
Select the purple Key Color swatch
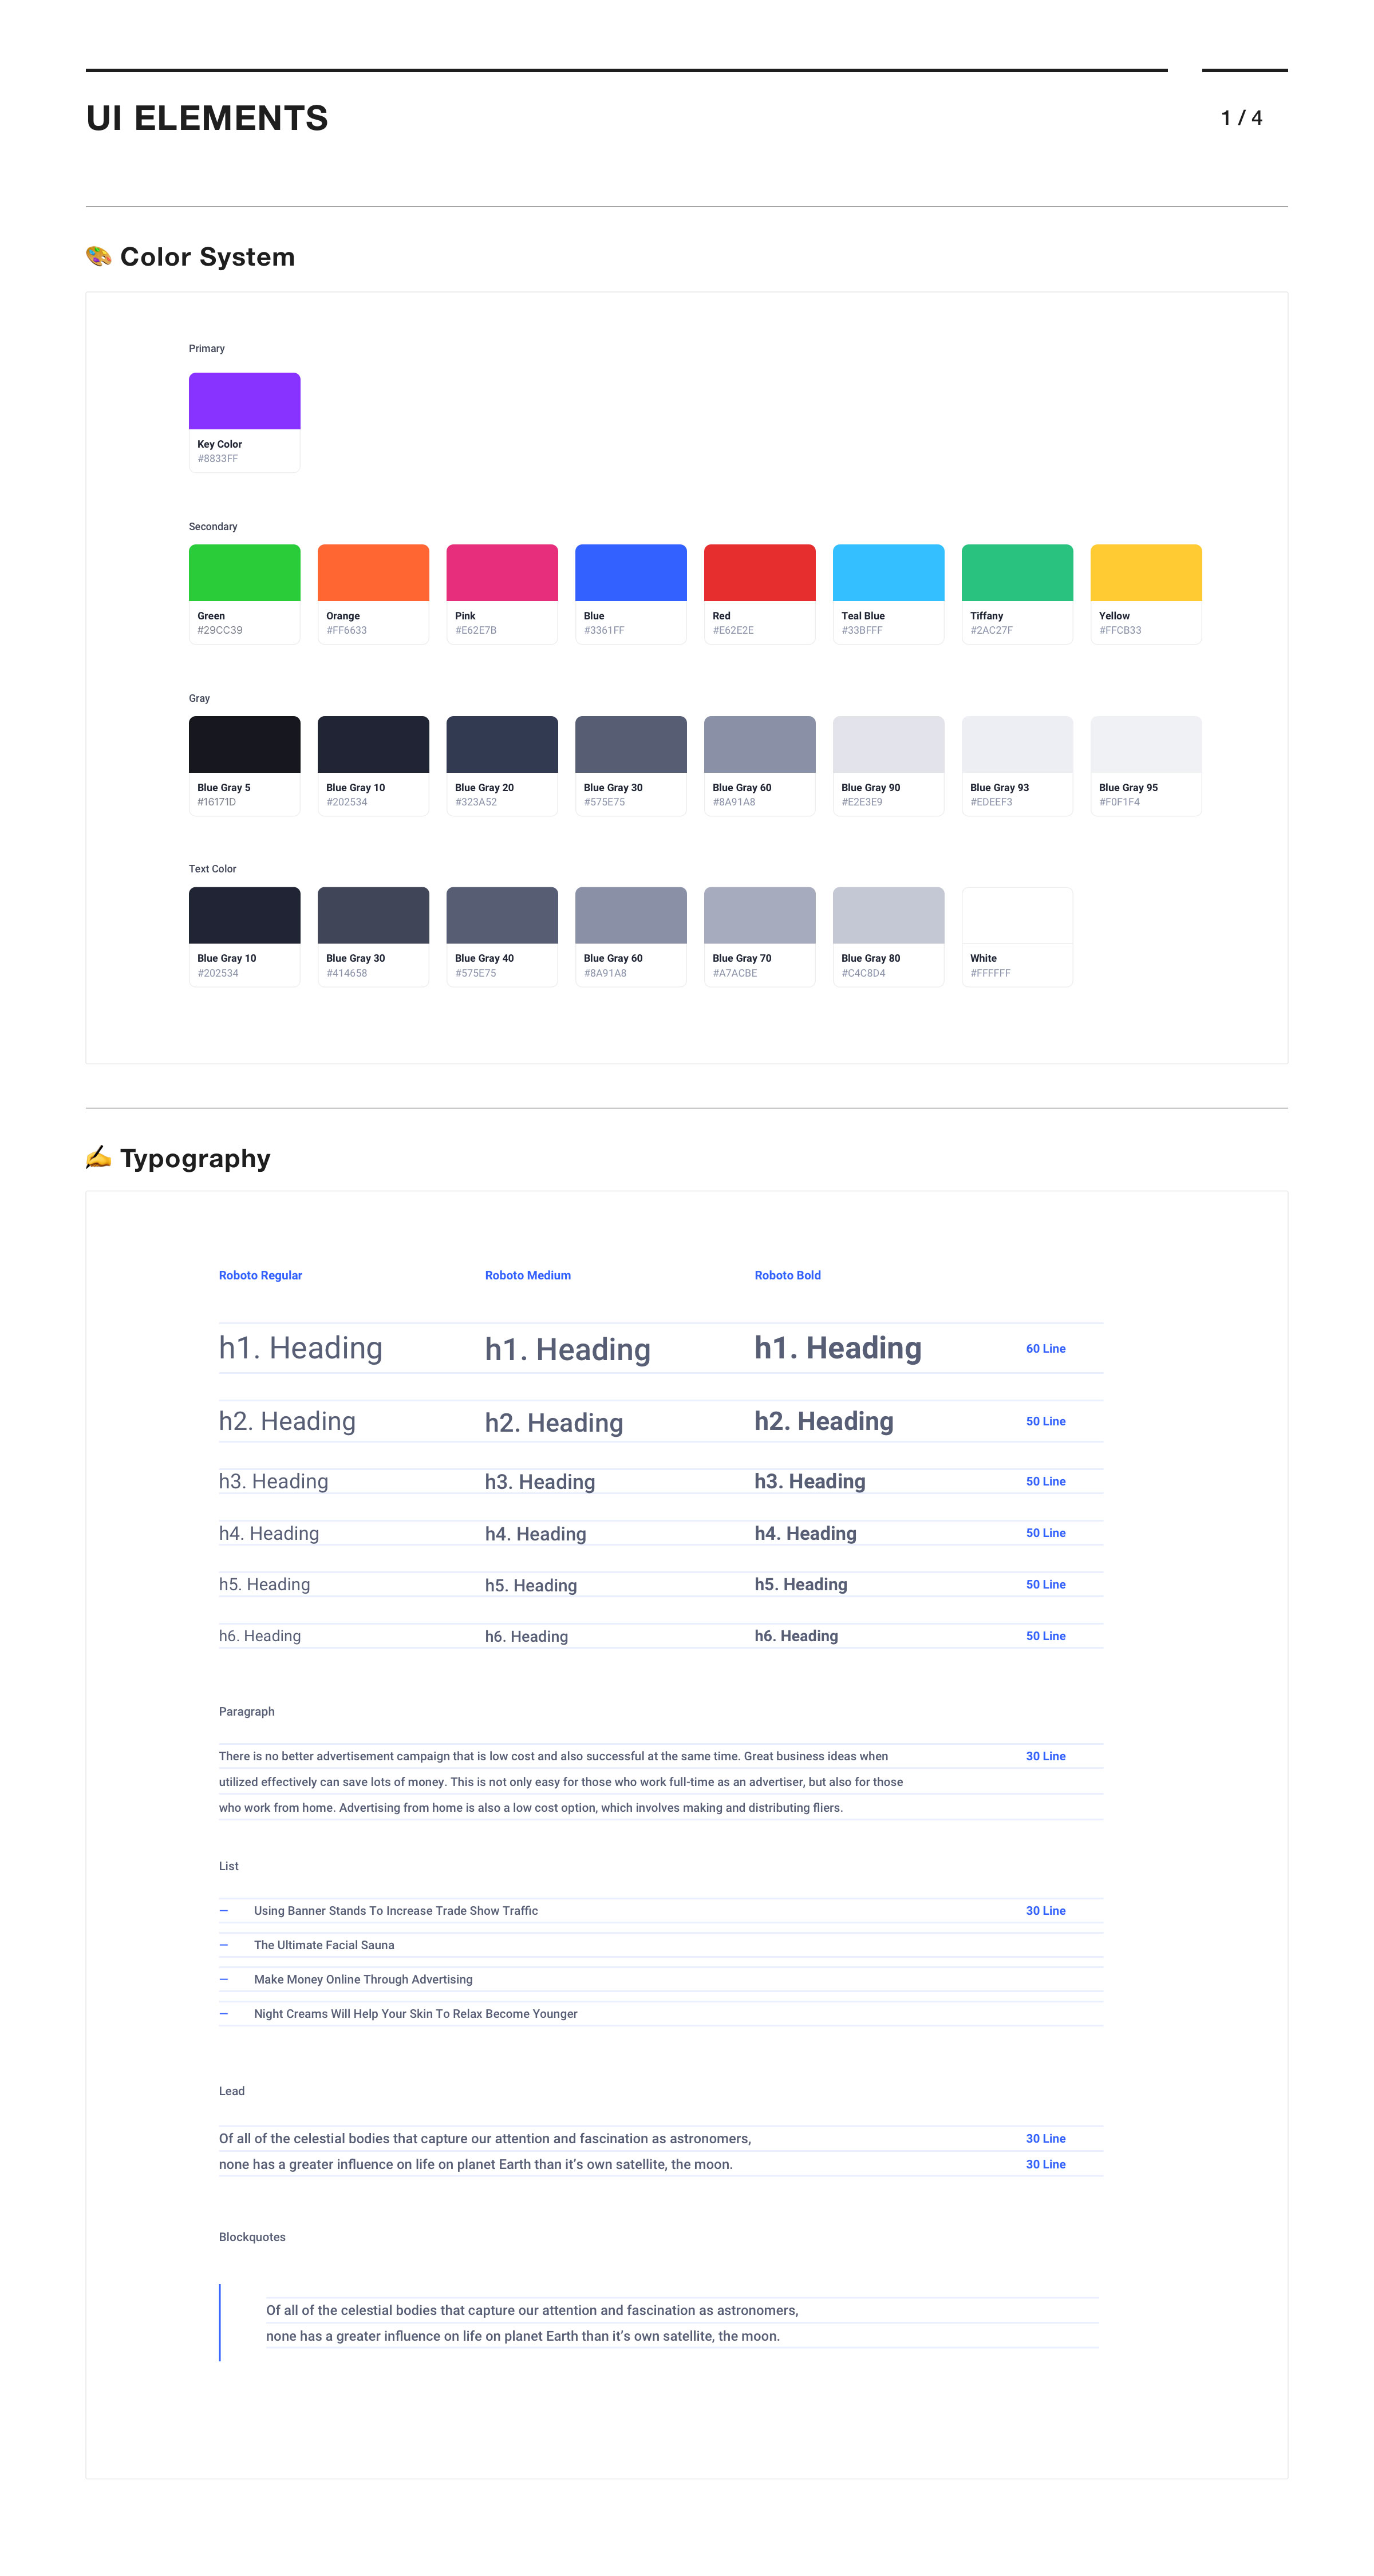244,401
